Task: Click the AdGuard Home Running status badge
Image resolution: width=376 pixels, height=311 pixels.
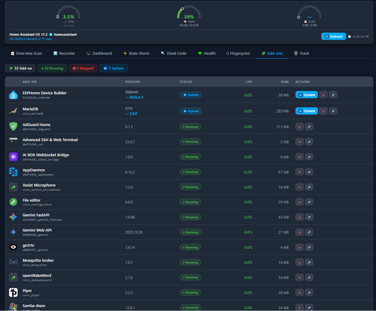Action: point(190,127)
